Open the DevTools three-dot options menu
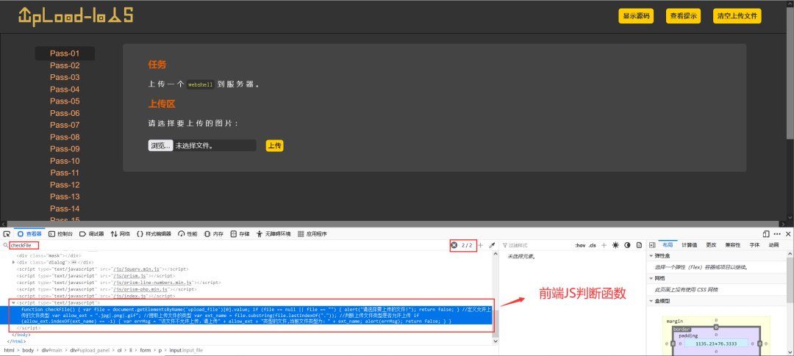The image size is (794, 356). click(x=776, y=233)
